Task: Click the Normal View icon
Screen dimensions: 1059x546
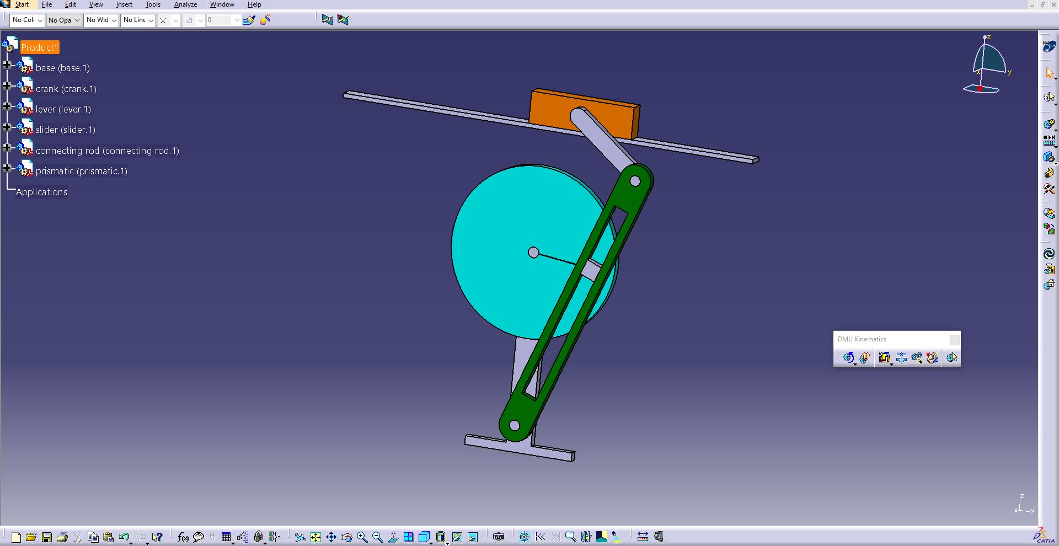Action: coord(393,537)
